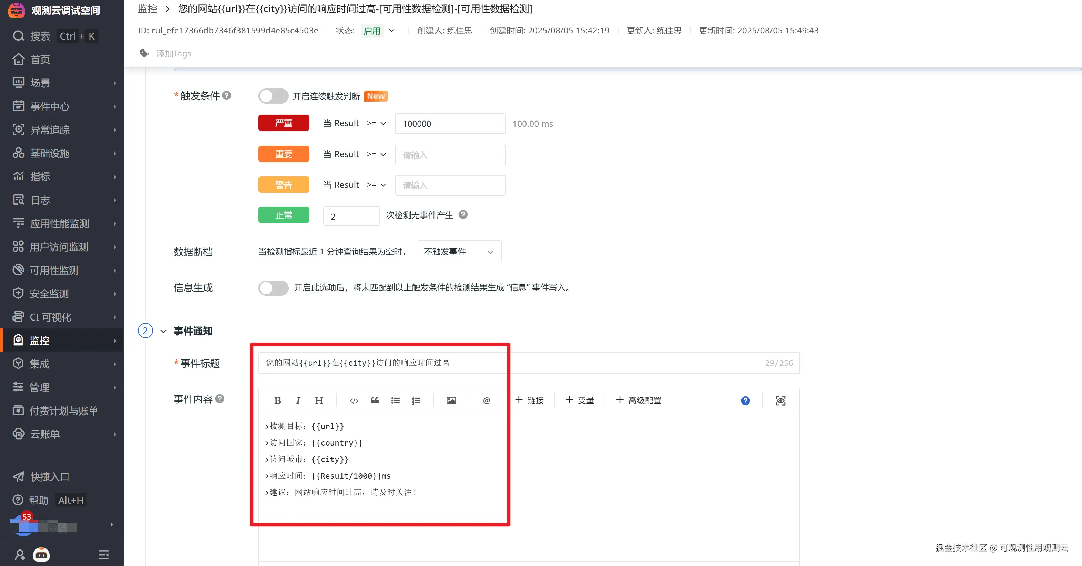The height and width of the screenshot is (566, 1082).
Task: Insert a code block via code icon
Action: point(354,401)
